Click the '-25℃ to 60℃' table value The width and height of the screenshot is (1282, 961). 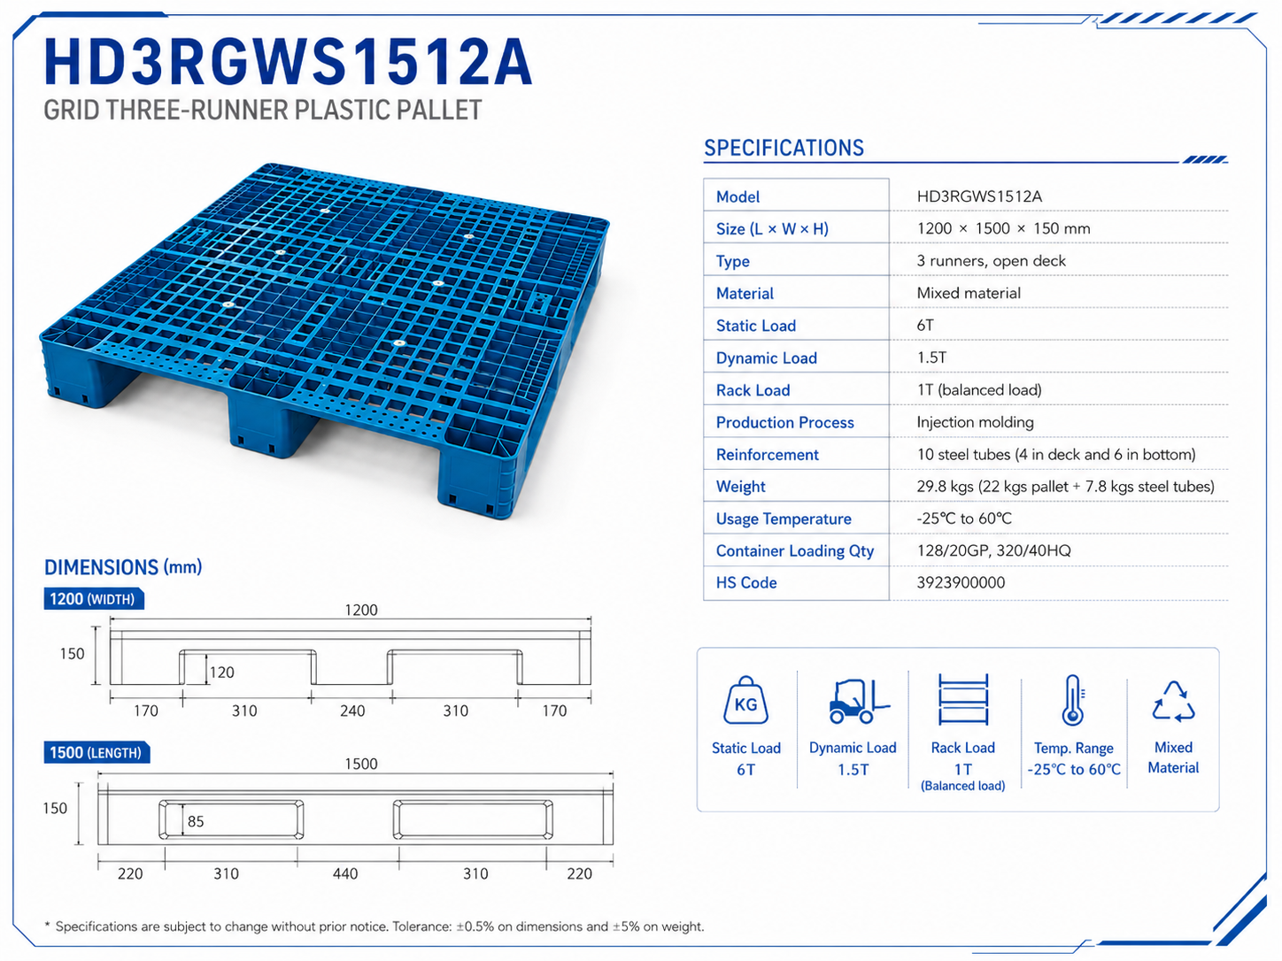pos(964,519)
